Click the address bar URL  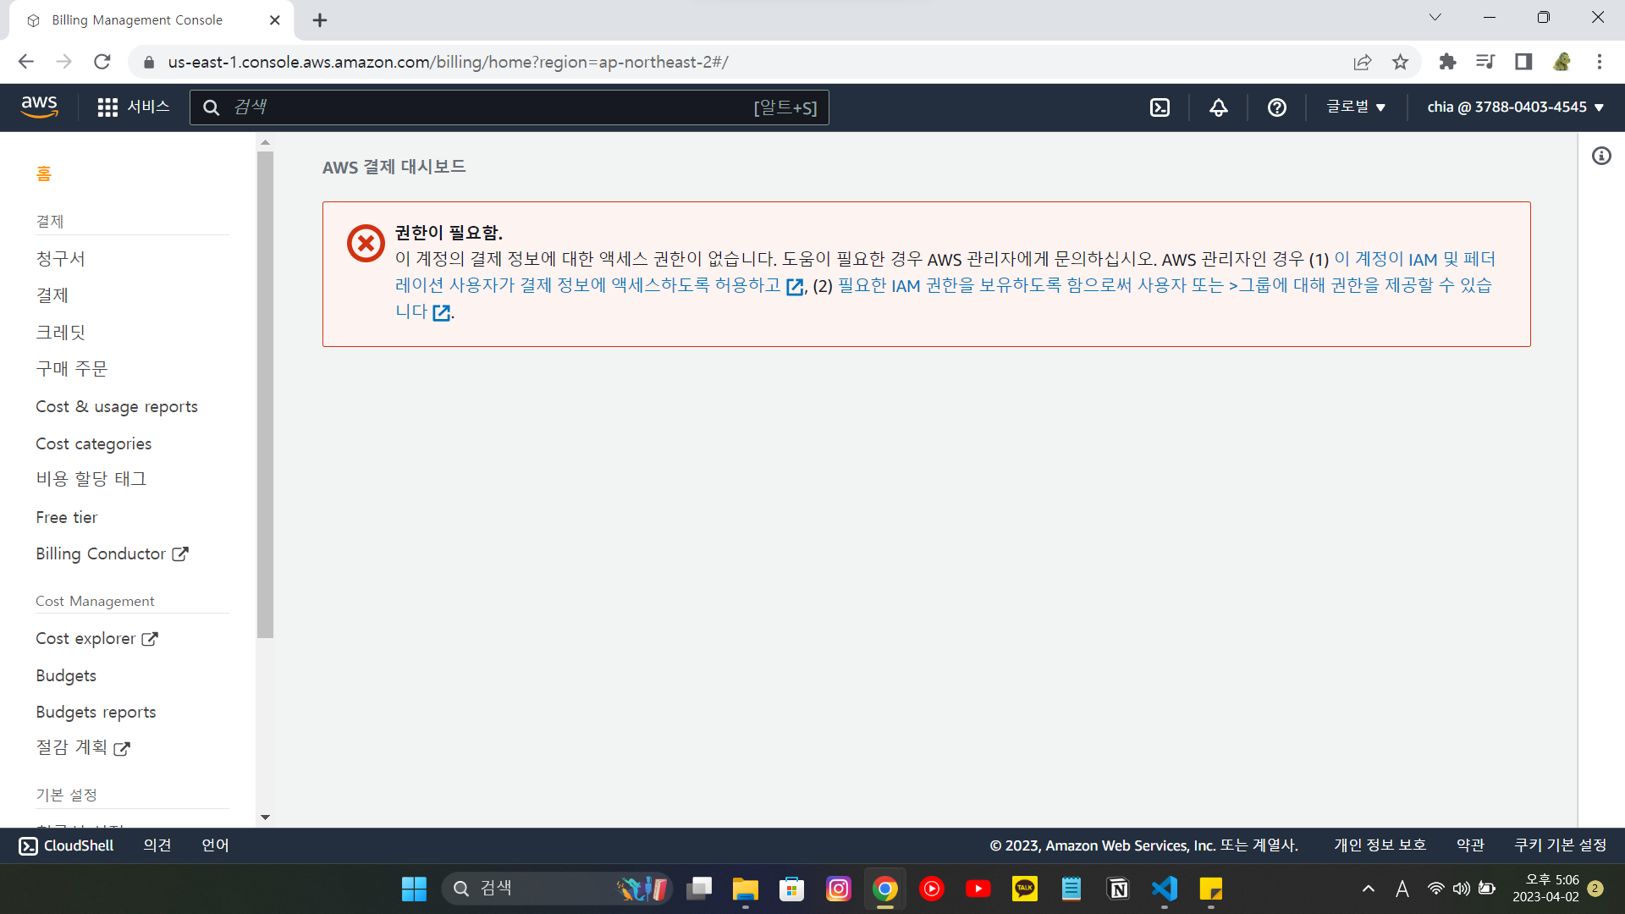[x=448, y=62]
